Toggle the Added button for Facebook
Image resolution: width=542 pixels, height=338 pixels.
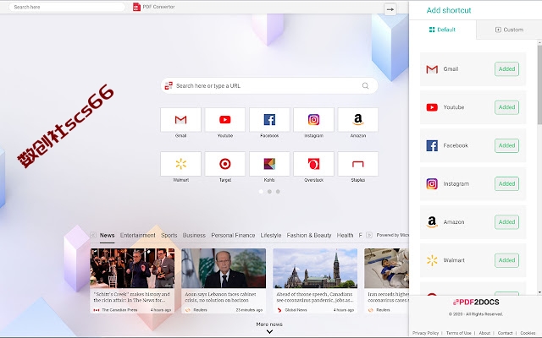pyautogui.click(x=506, y=145)
